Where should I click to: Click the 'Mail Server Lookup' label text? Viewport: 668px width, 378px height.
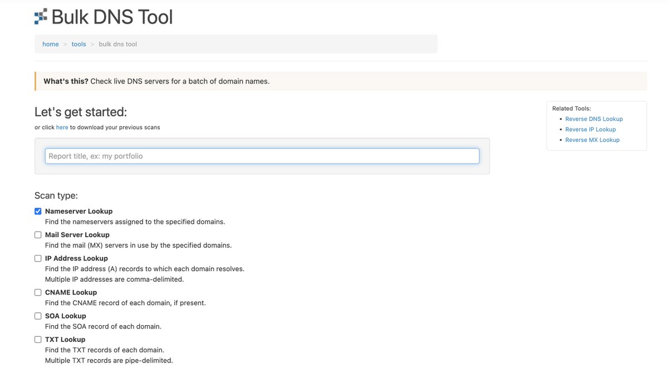point(77,235)
